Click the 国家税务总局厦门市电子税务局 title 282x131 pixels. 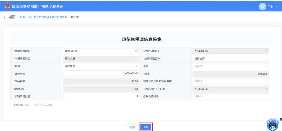[x=38, y=7]
